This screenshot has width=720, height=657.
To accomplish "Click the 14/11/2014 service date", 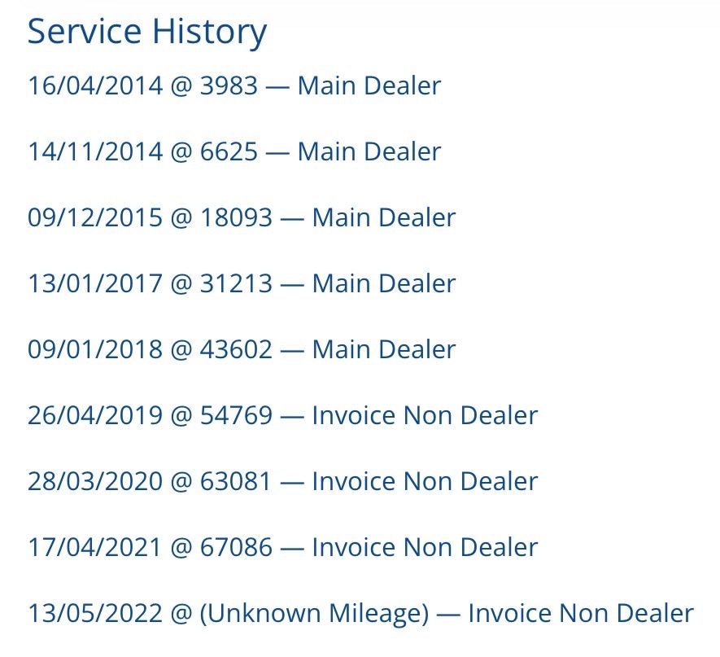I will coord(95,151).
